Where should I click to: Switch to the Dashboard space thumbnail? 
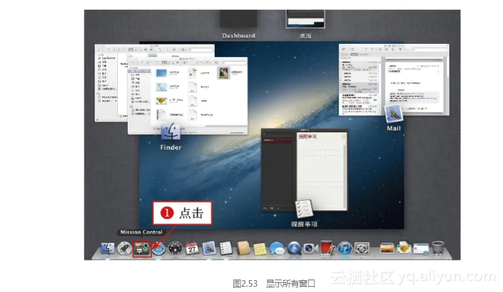[238, 19]
